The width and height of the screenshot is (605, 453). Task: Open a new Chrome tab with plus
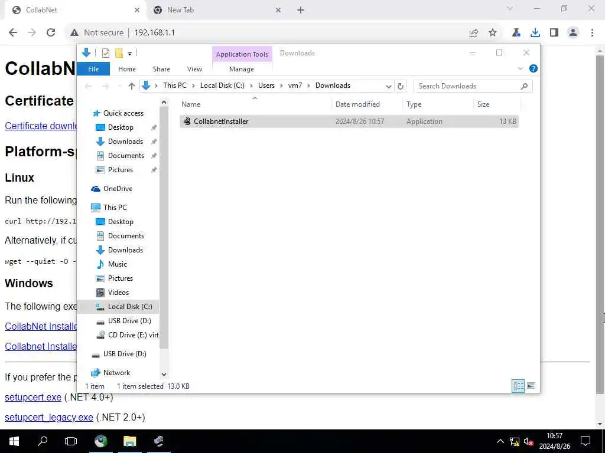point(301,11)
